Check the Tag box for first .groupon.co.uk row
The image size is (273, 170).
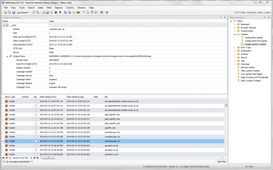point(36,146)
